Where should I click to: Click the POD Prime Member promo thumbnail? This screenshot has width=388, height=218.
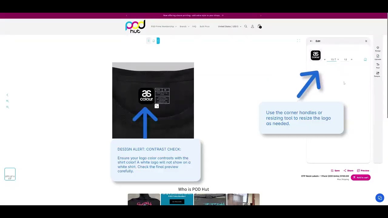(177, 200)
